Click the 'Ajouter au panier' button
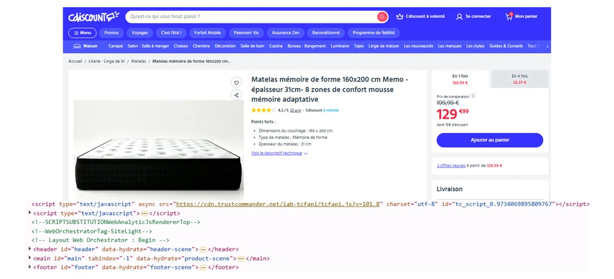Viewport: 614px width, 279px height. (x=490, y=140)
